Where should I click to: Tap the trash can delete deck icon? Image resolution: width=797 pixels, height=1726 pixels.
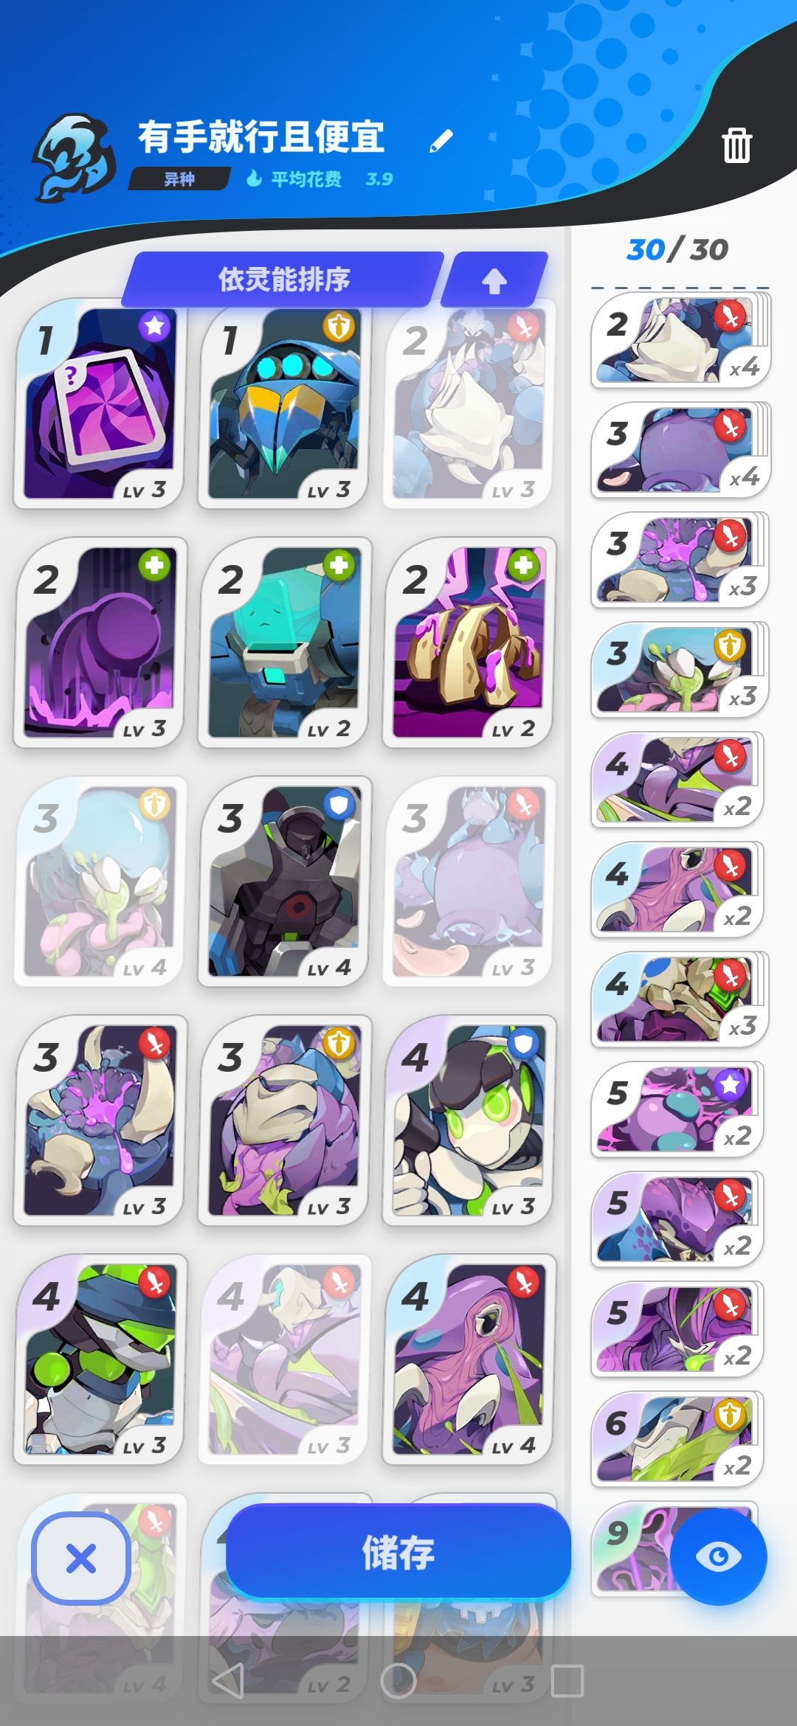736,145
